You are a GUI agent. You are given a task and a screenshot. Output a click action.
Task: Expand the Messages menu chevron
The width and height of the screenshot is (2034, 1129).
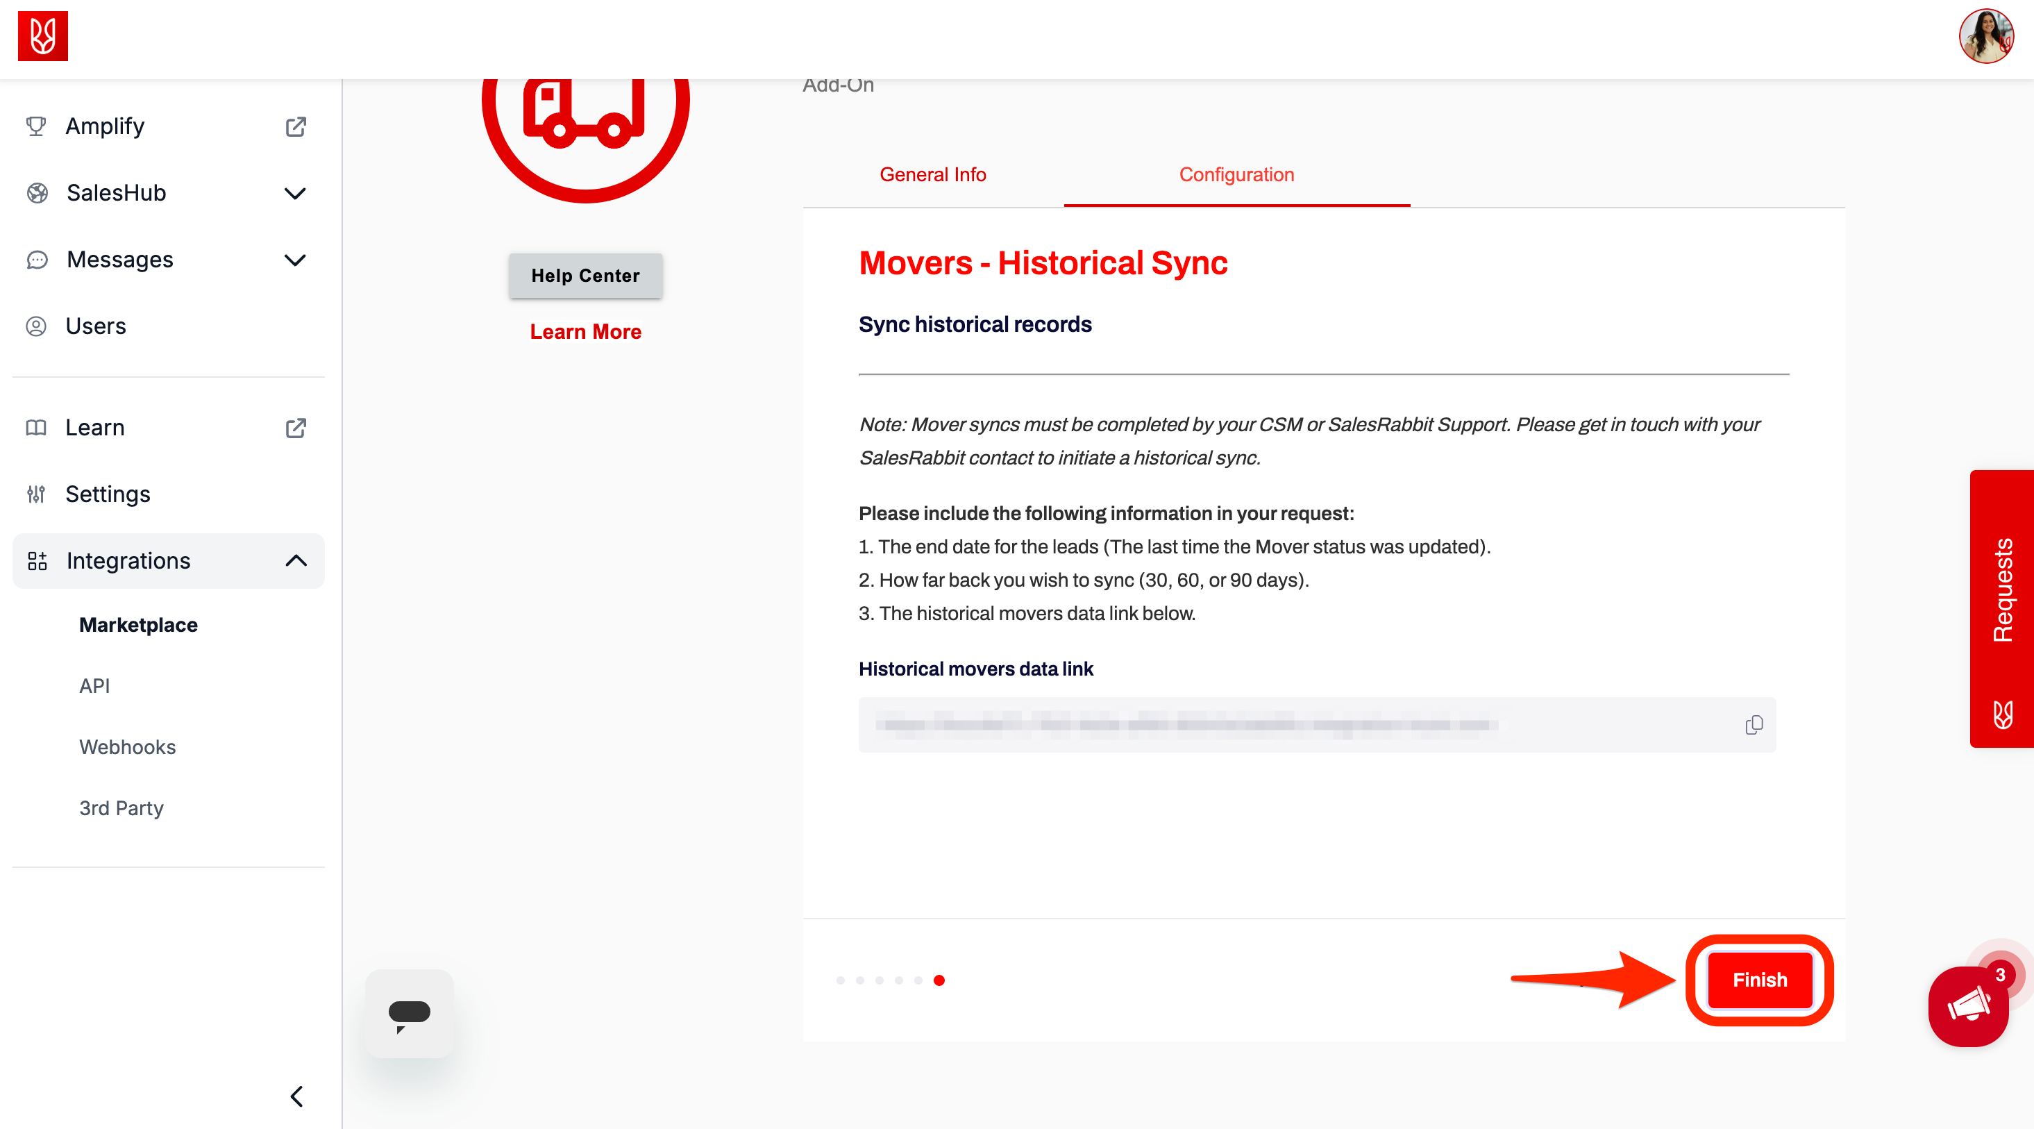[x=294, y=260]
